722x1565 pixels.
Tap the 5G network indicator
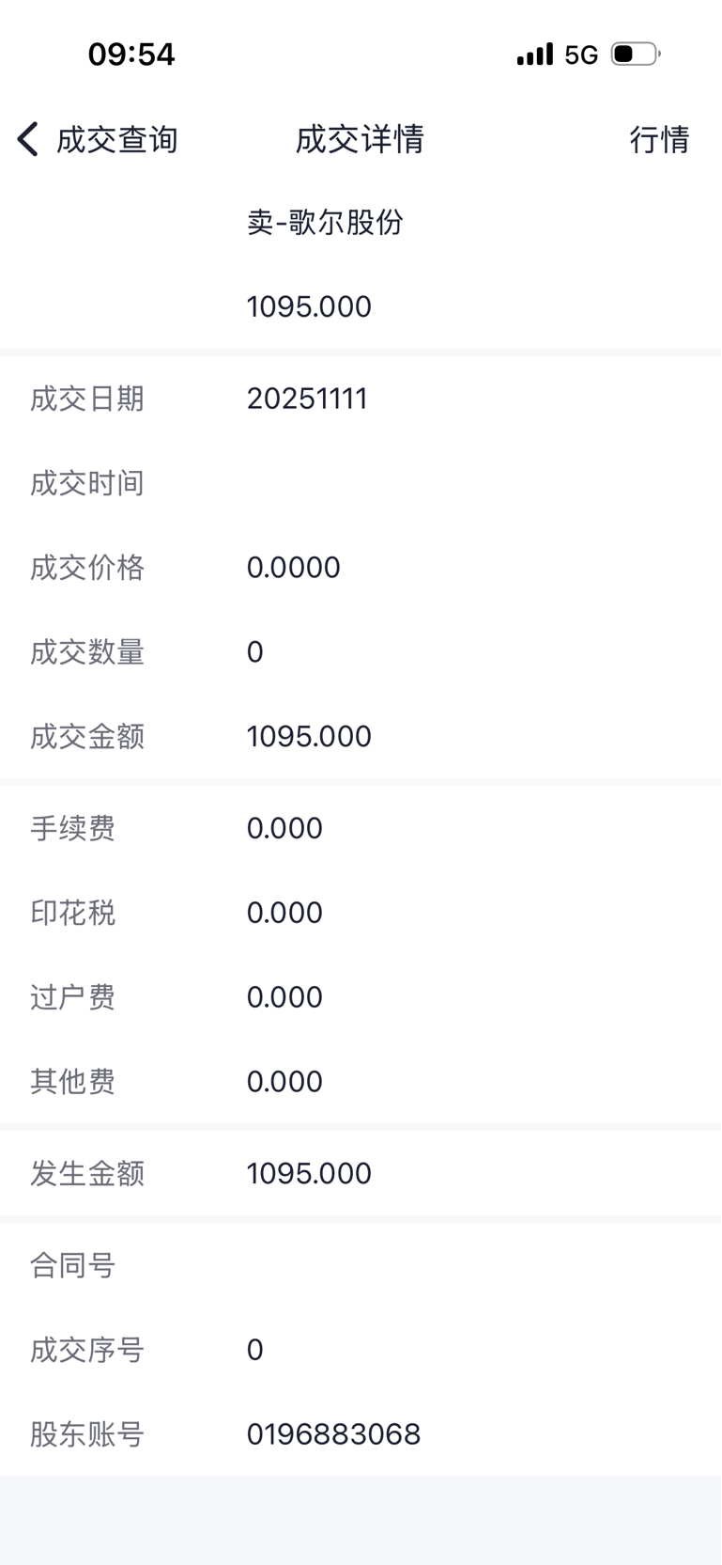click(581, 55)
